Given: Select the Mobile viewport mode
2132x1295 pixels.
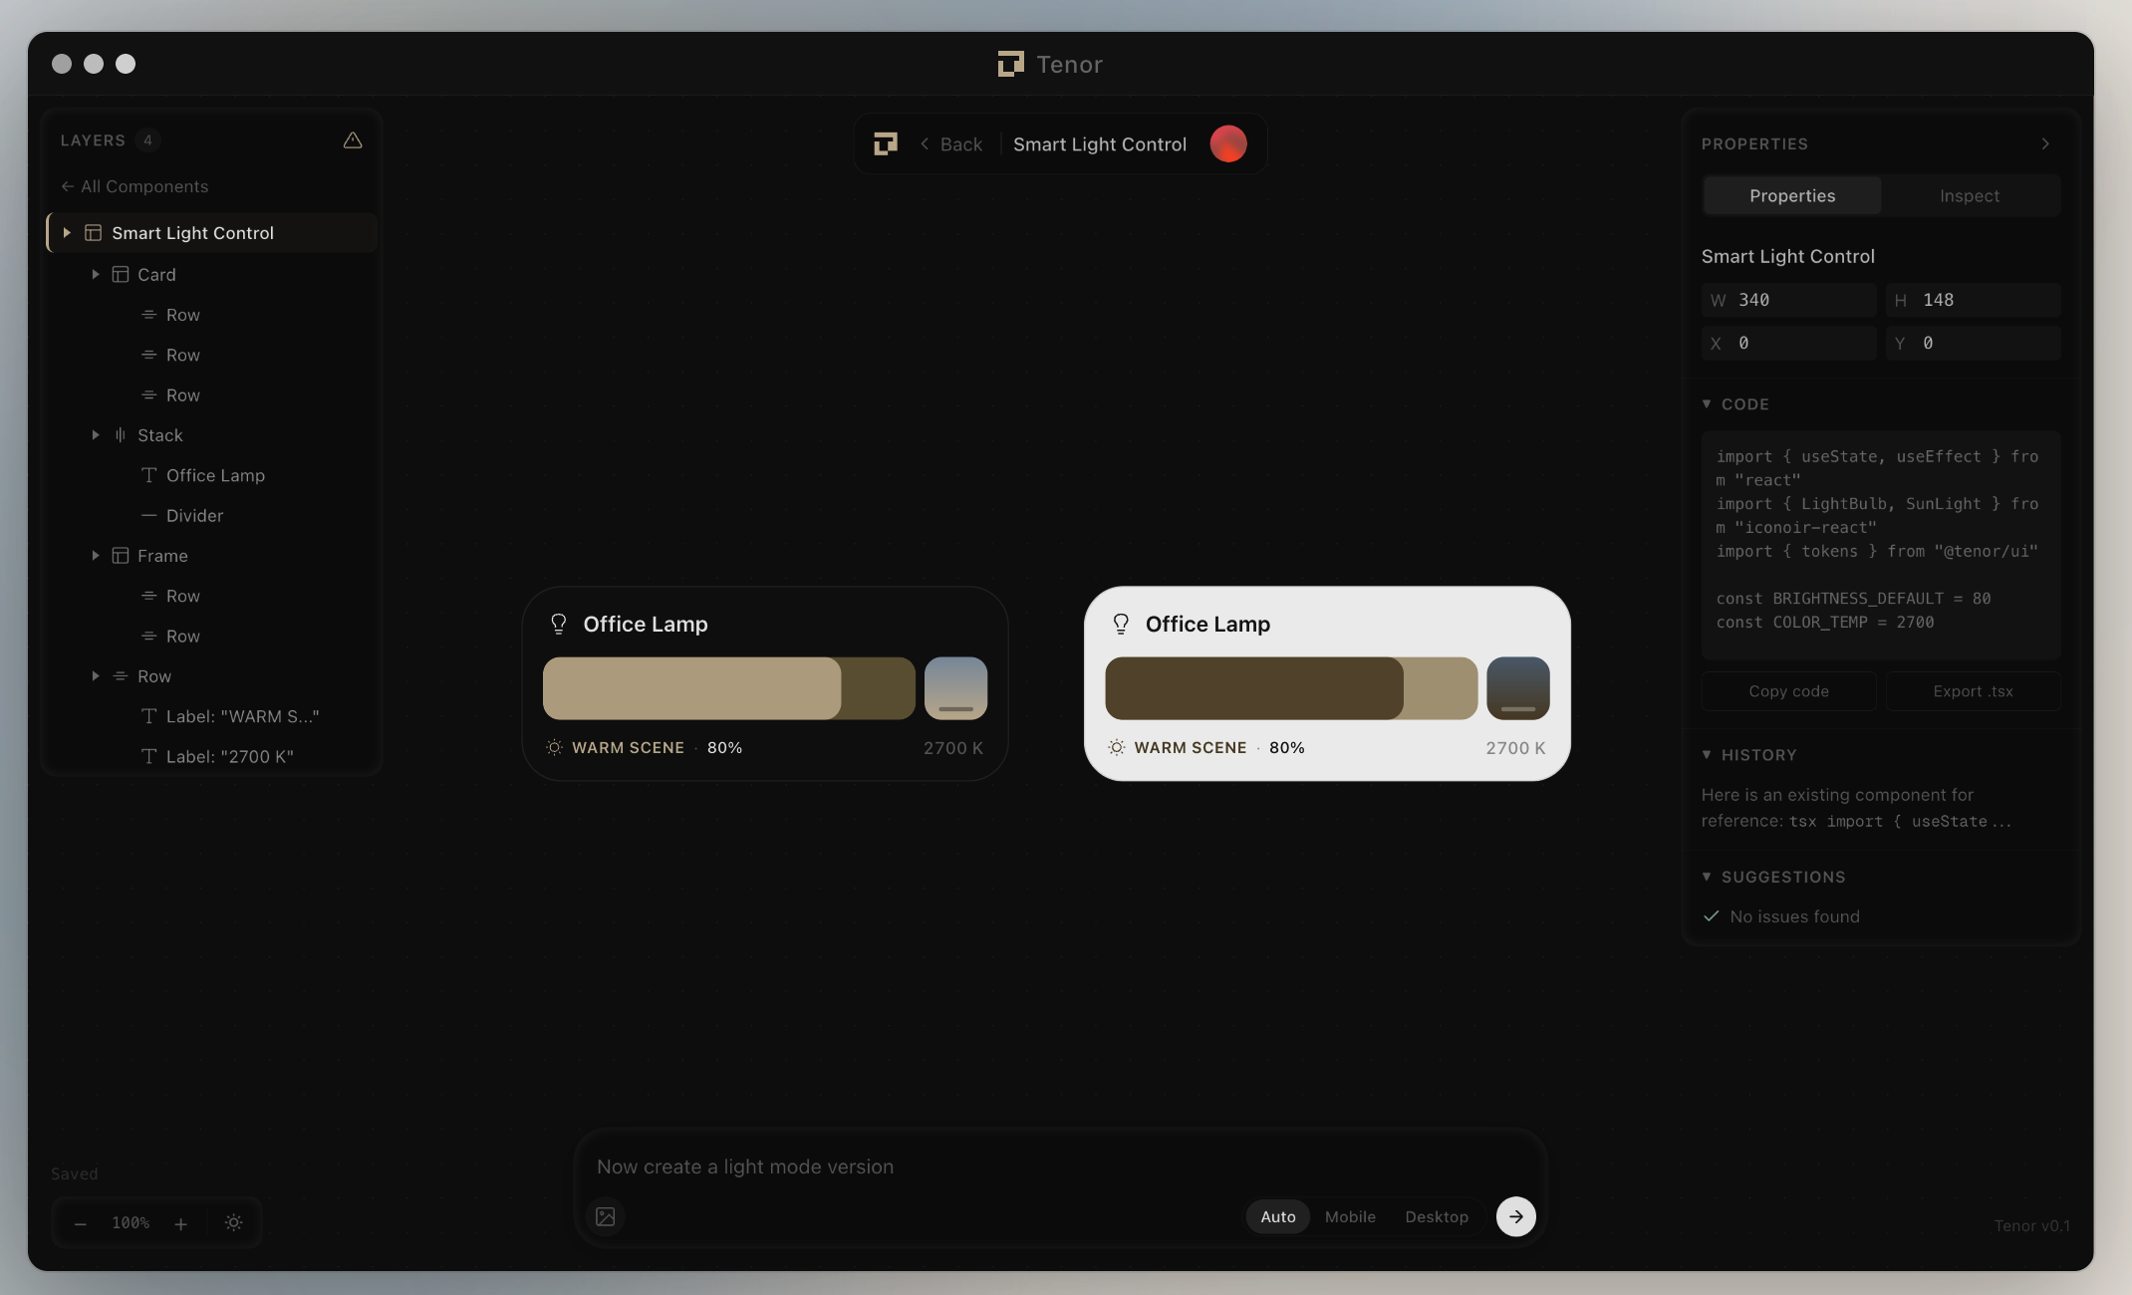Looking at the screenshot, I should [1350, 1216].
